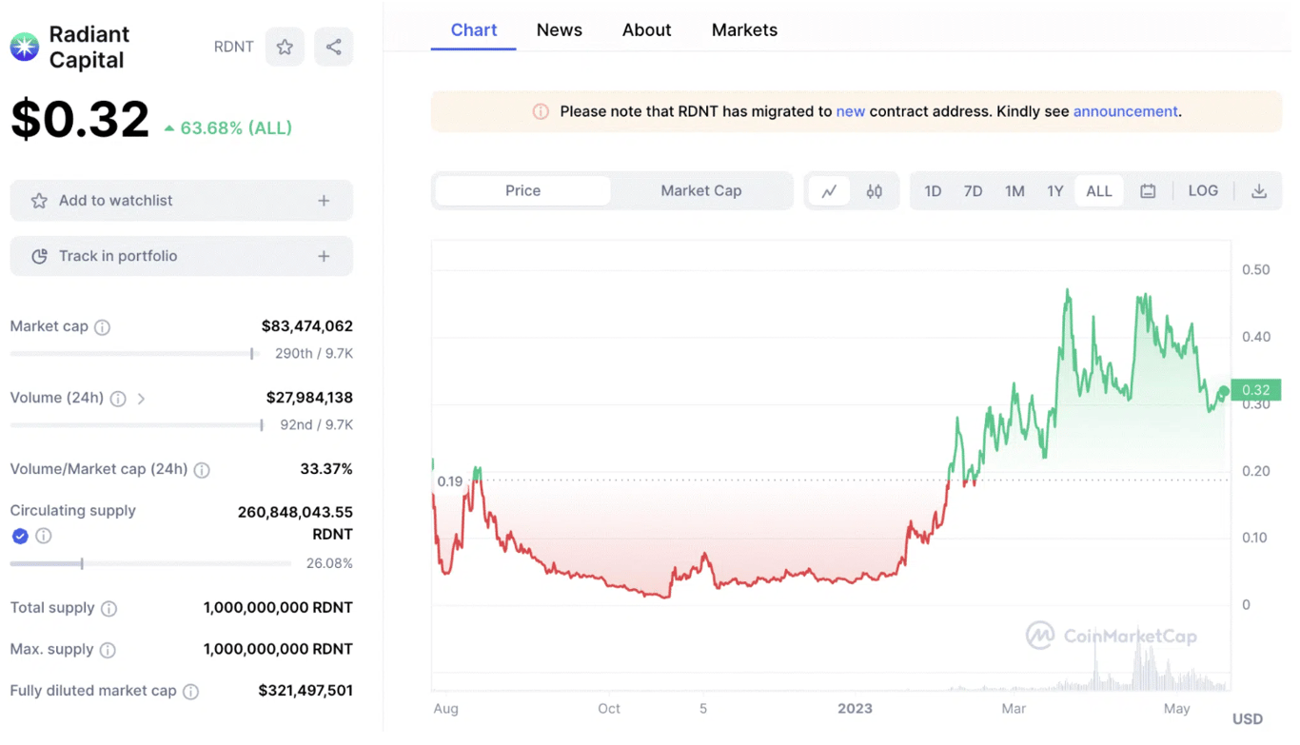Expand Add to watlist plus sign
This screenshot has width=1300, height=745.
324,201
